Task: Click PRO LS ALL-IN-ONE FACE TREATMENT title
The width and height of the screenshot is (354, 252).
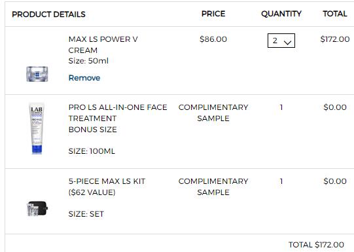Action: (x=118, y=113)
